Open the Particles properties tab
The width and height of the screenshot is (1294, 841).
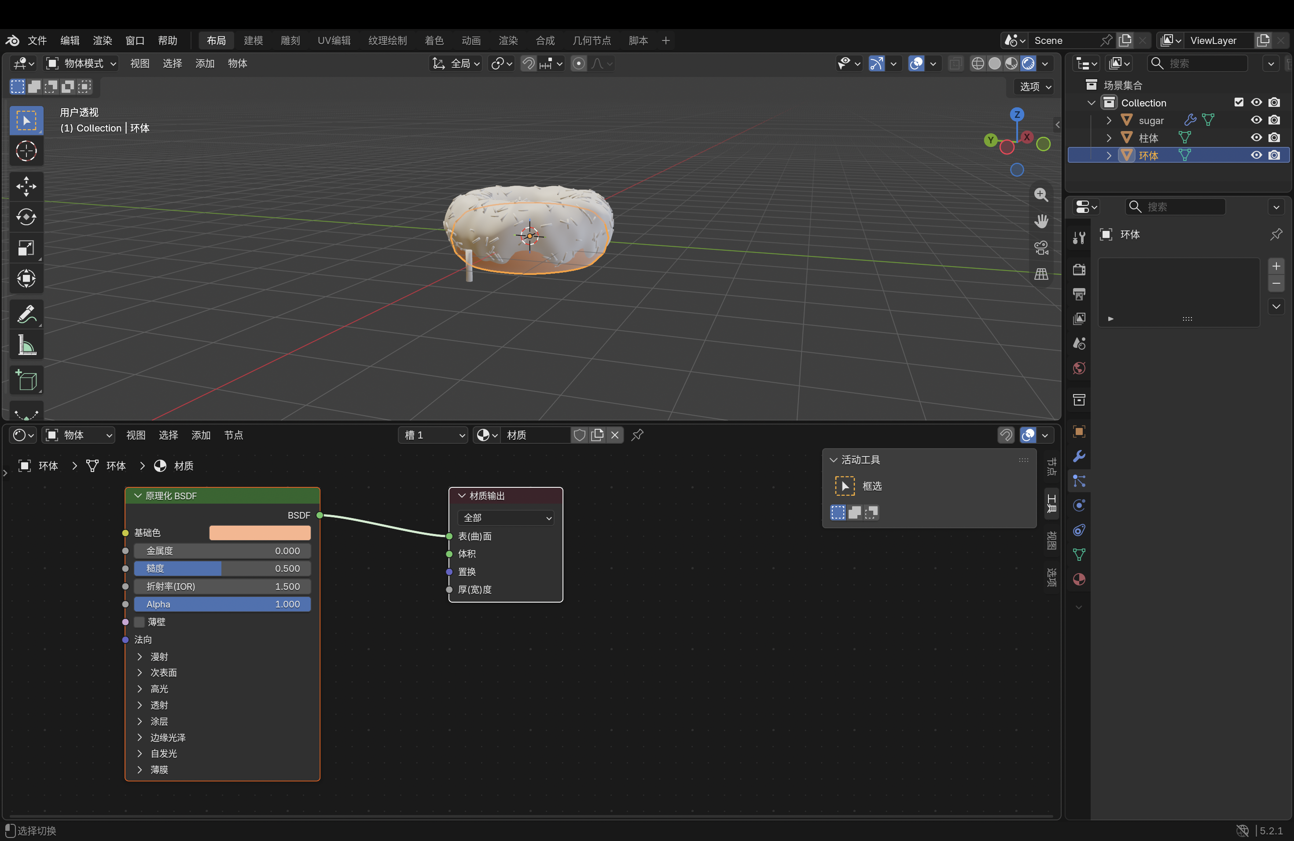coord(1079,481)
